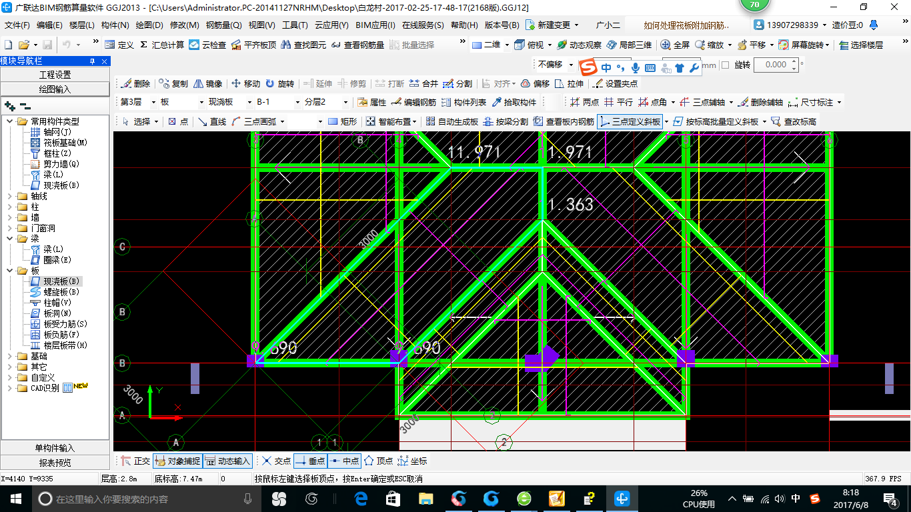Click 删除辅轴 delete auxiliary axis

pyautogui.click(x=760, y=102)
